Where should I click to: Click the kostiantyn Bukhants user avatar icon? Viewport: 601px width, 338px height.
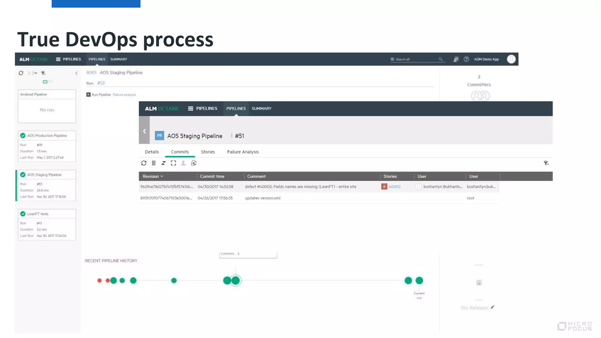point(418,187)
